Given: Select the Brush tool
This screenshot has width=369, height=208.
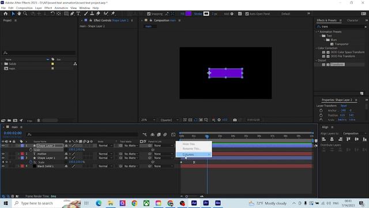Looking at the screenshot, I should [86, 14].
